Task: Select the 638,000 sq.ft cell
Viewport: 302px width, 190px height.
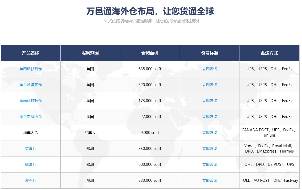Action: [x=150, y=69]
